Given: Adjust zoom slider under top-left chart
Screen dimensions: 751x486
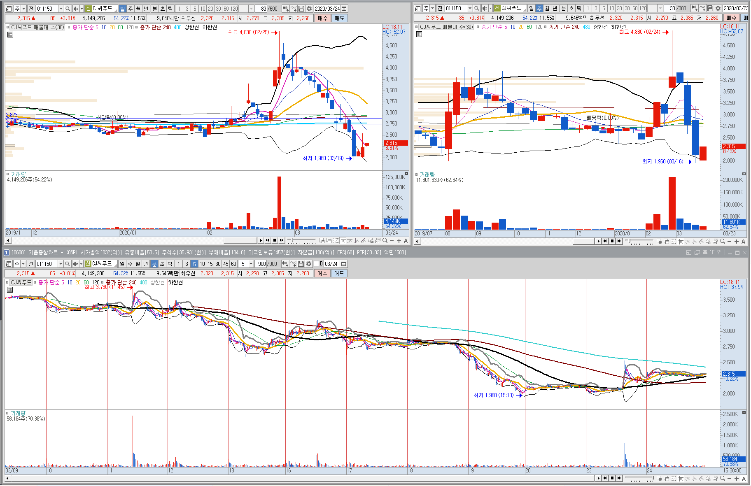Looking at the screenshot, I should click(301, 240).
